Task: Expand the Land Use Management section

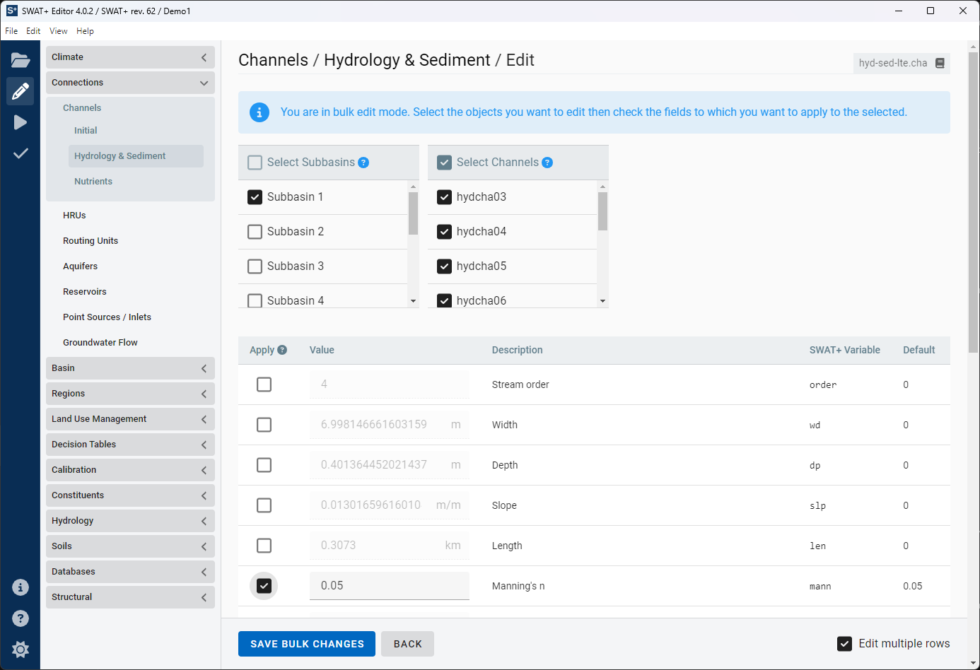Action: tap(130, 419)
